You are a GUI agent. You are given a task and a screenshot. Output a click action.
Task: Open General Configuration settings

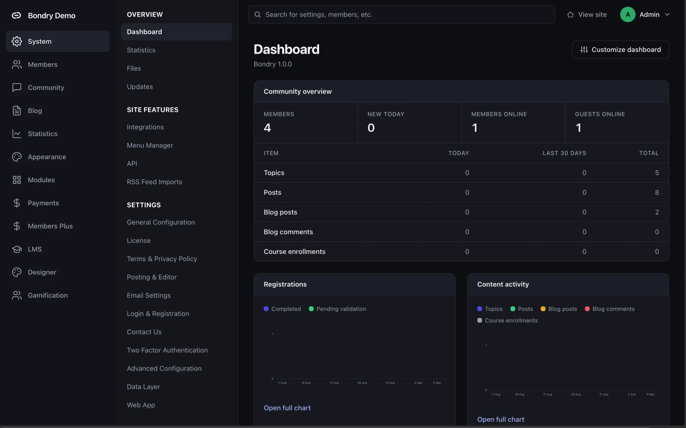coord(161,222)
